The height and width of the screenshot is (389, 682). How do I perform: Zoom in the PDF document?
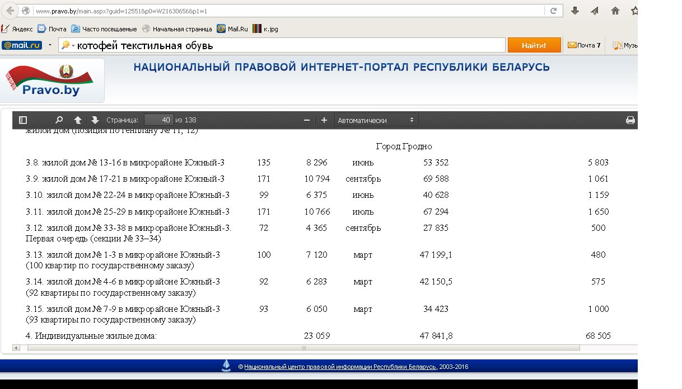(324, 120)
